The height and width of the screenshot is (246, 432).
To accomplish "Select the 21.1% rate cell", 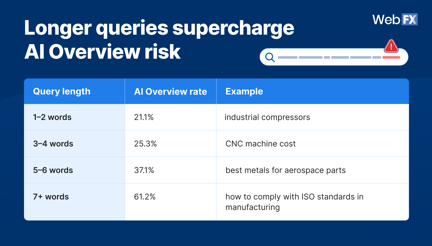I will tap(144, 117).
